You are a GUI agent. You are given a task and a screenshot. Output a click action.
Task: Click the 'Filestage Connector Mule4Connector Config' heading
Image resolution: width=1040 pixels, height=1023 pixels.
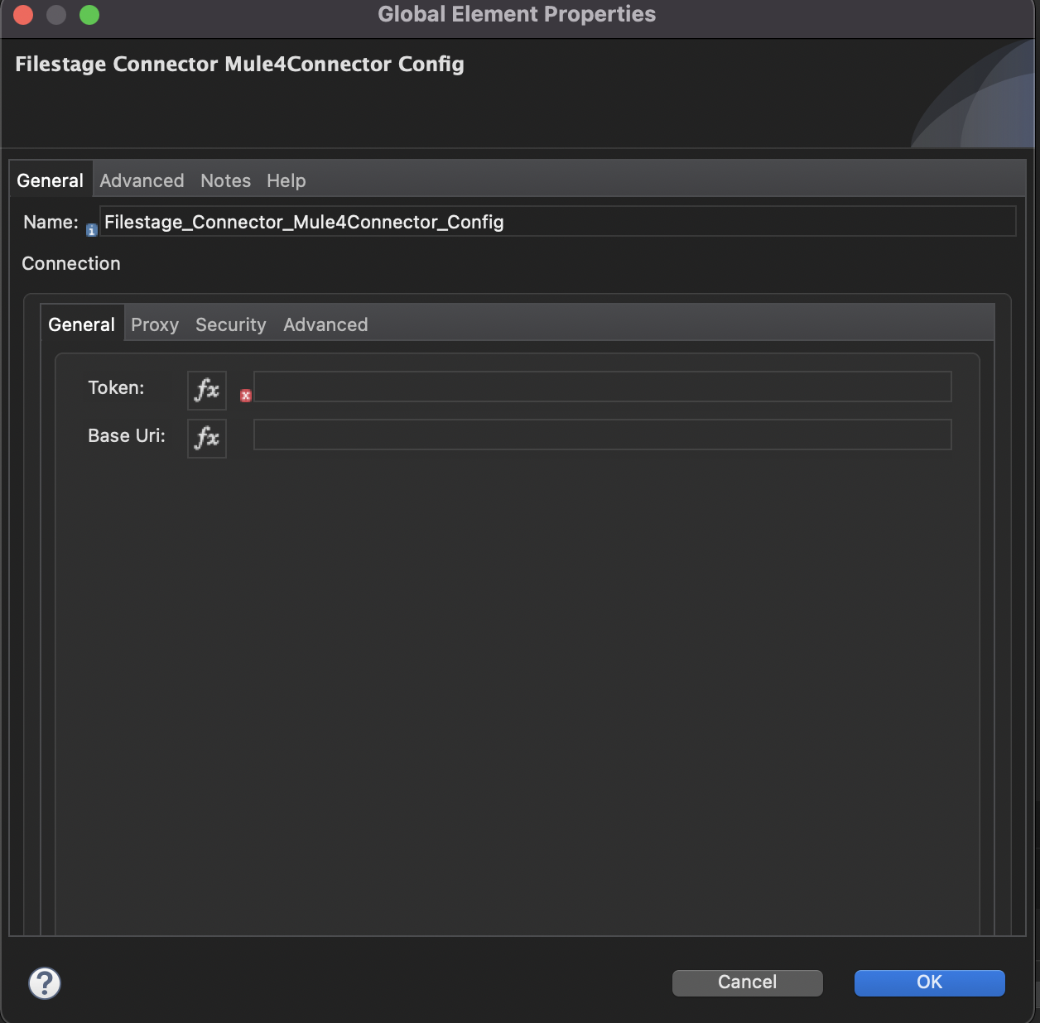point(240,64)
